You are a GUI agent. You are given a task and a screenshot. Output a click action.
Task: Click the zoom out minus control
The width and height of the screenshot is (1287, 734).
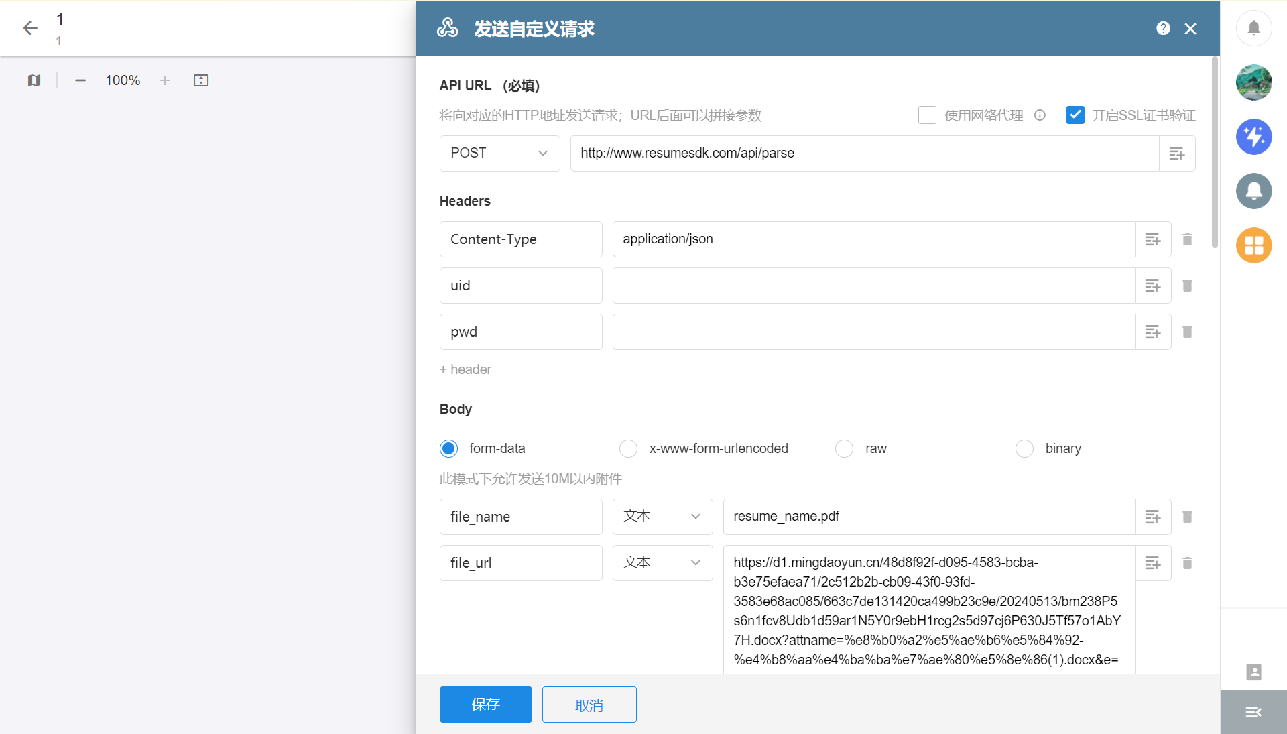[x=80, y=80]
